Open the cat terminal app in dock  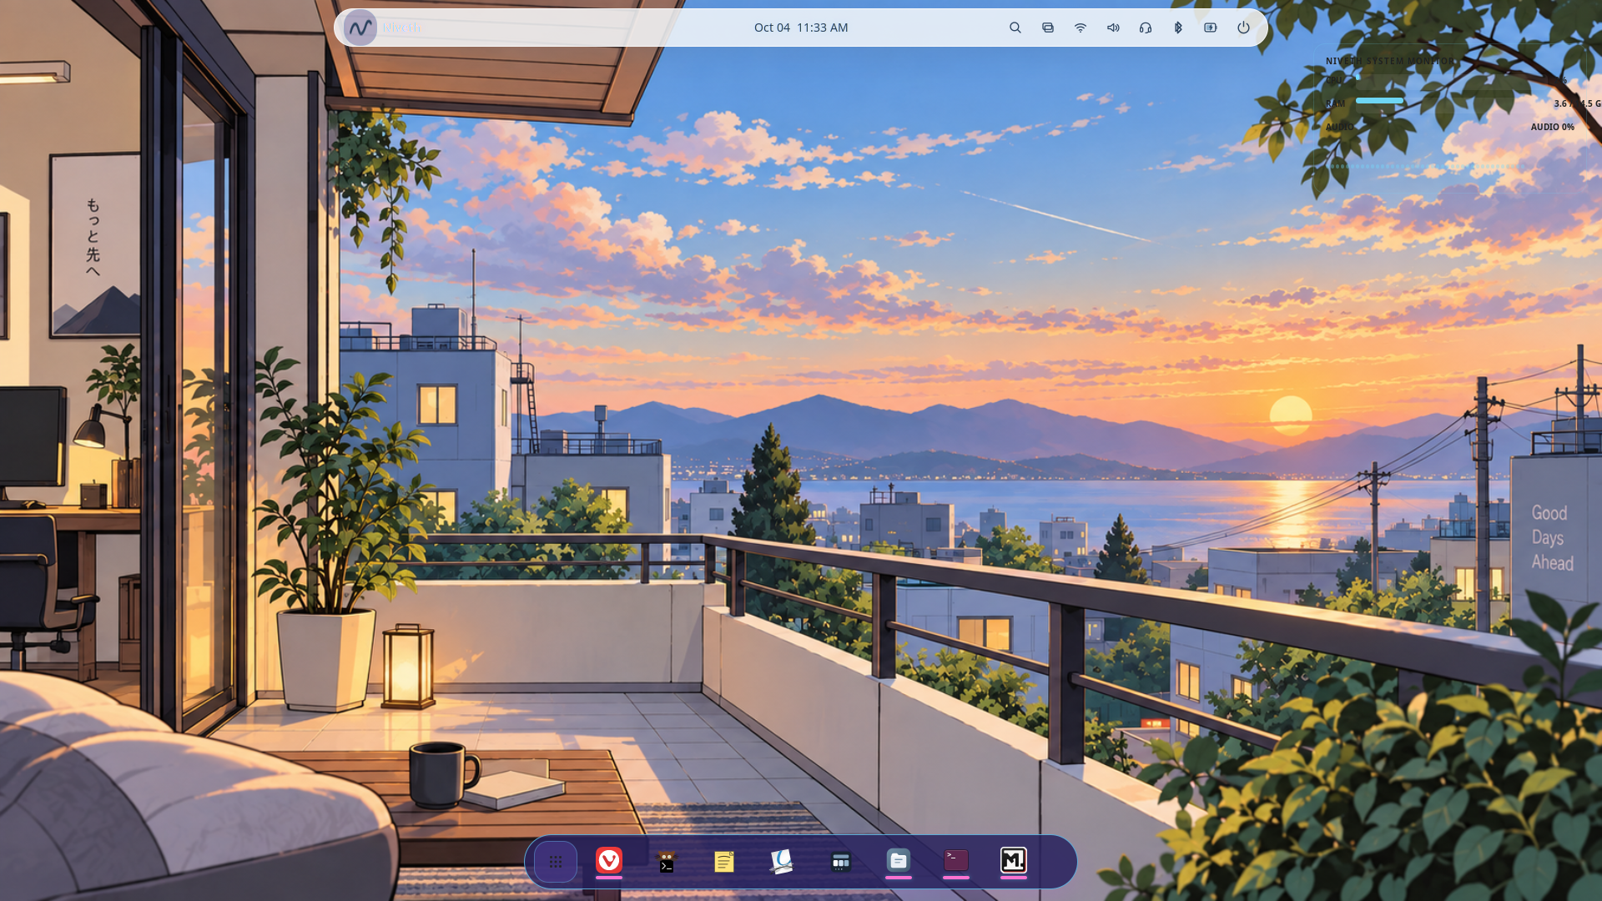point(667,861)
